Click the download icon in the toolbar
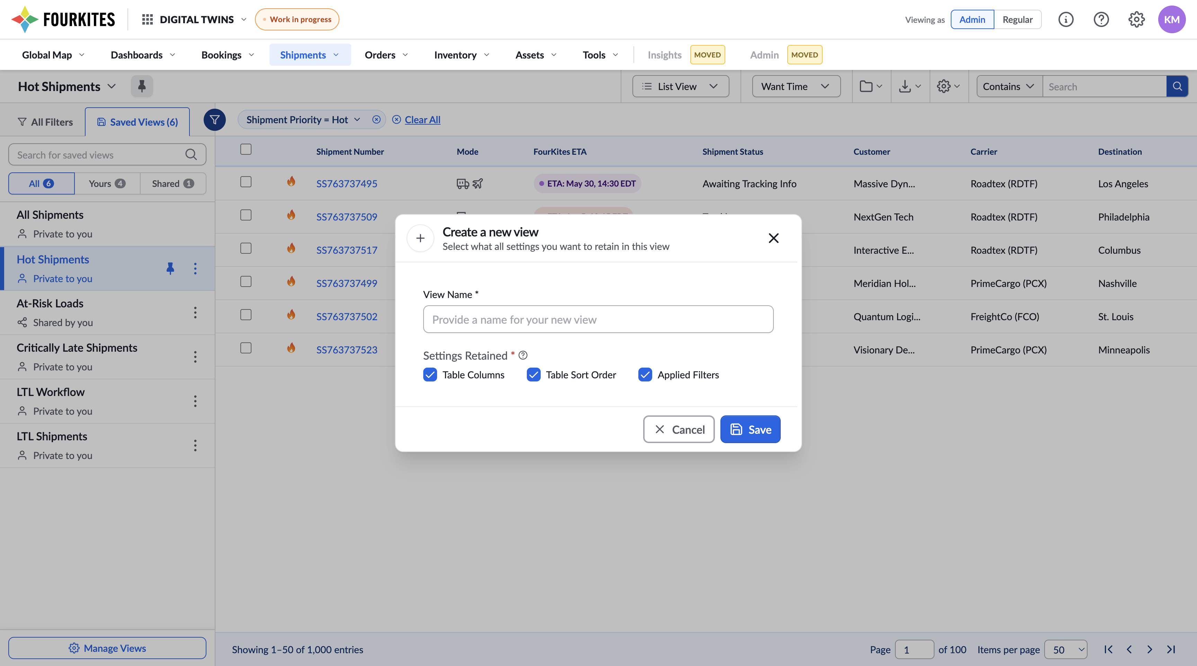Image resolution: width=1197 pixels, height=666 pixels. [905, 87]
